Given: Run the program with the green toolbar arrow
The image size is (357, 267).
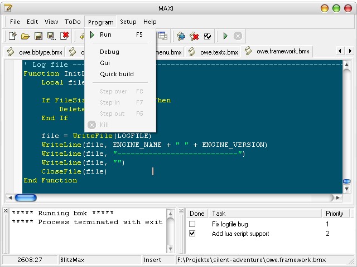Looking at the screenshot, I should click(225, 36).
